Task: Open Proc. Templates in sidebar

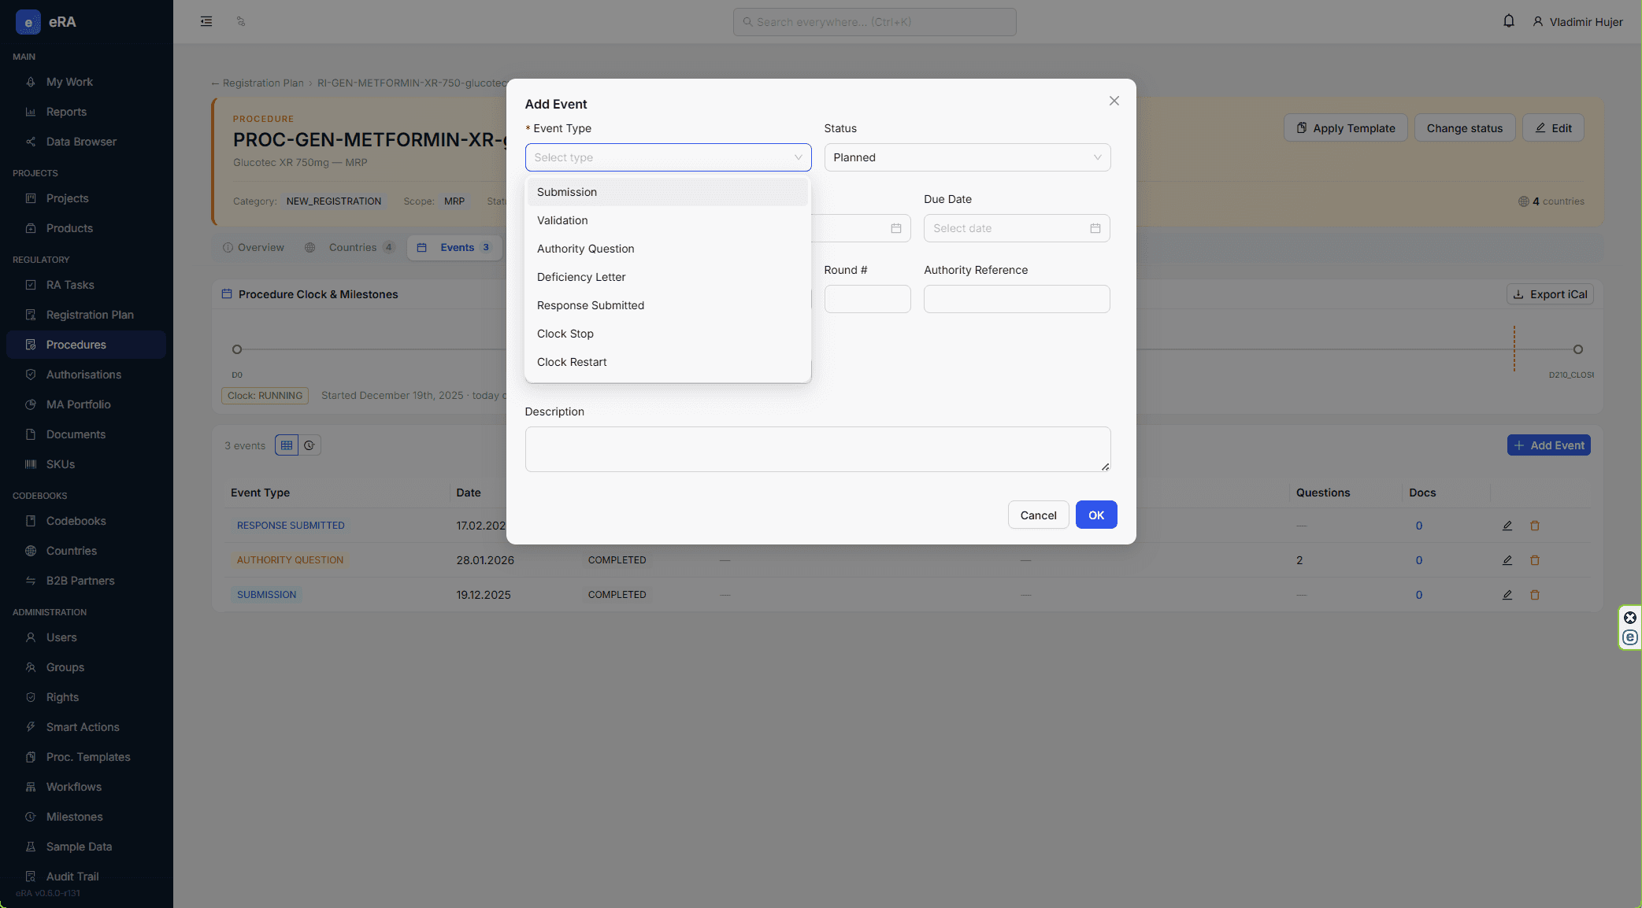Action: point(86,757)
